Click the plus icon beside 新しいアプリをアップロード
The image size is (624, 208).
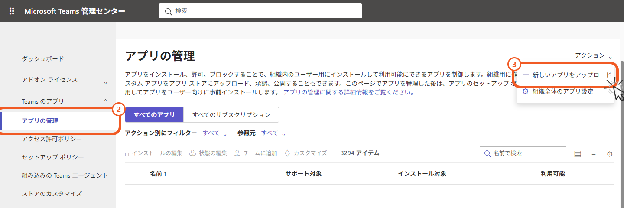(x=526, y=75)
